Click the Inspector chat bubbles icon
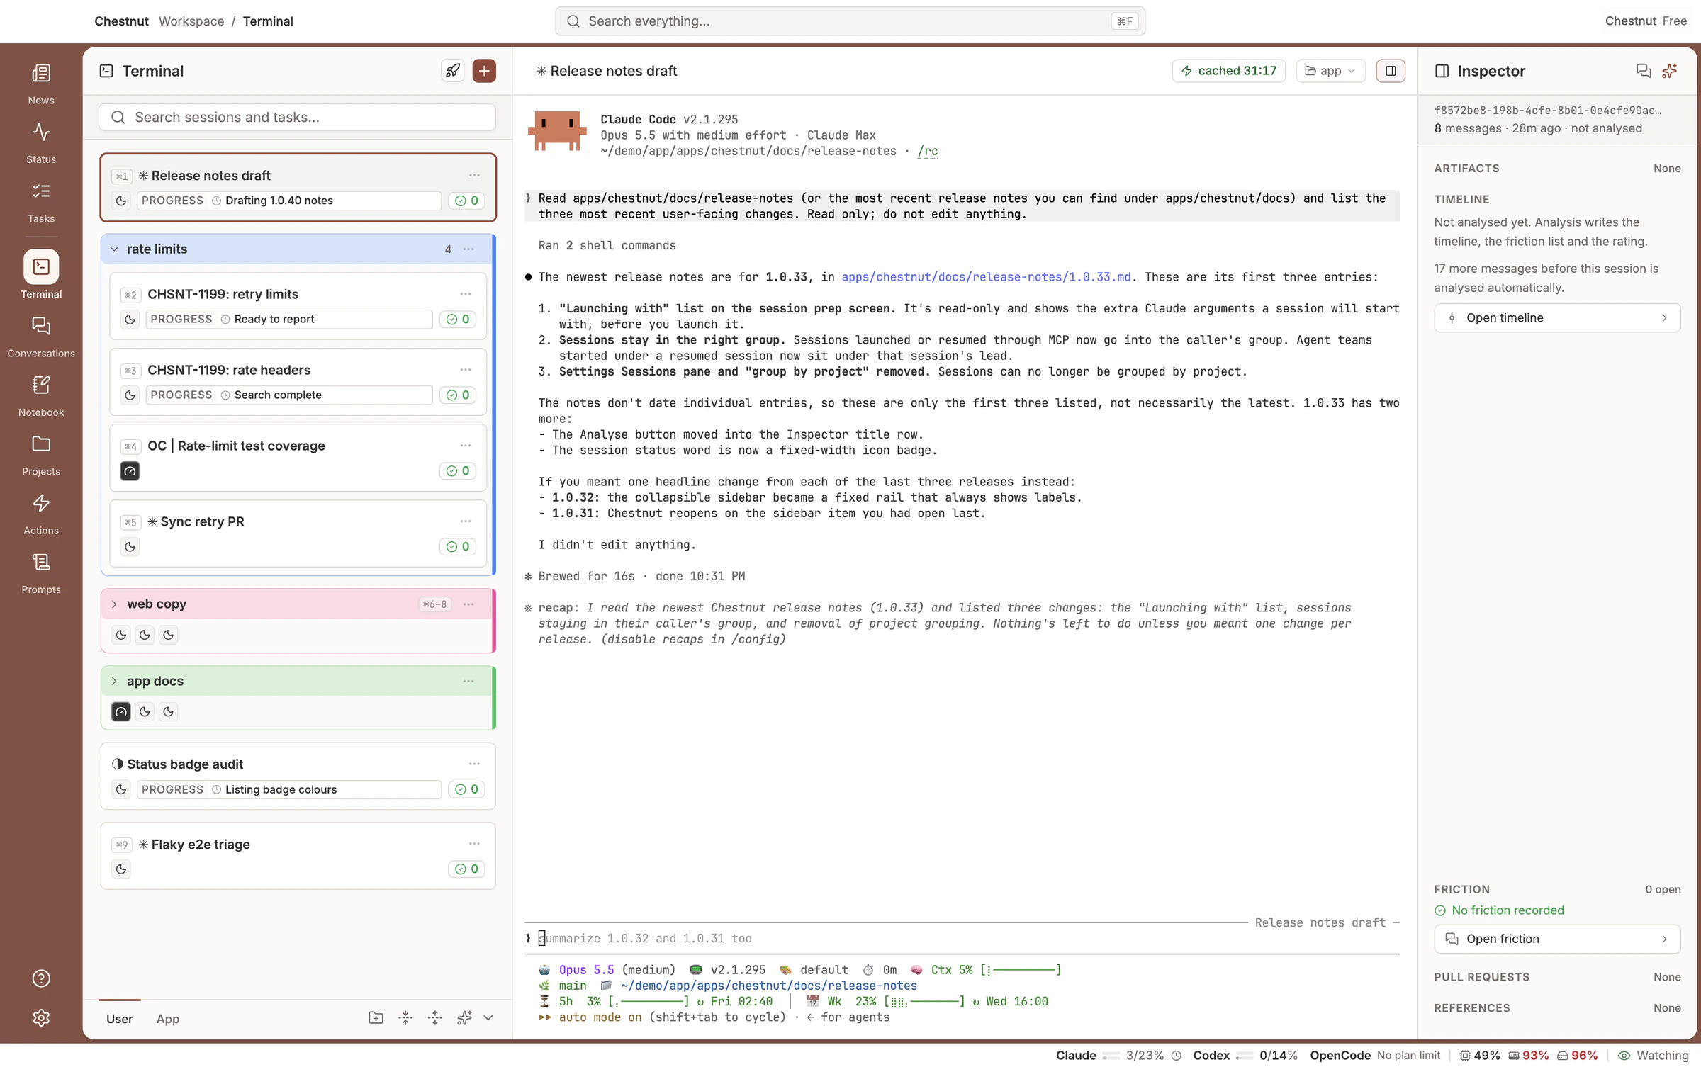 [x=1643, y=71]
